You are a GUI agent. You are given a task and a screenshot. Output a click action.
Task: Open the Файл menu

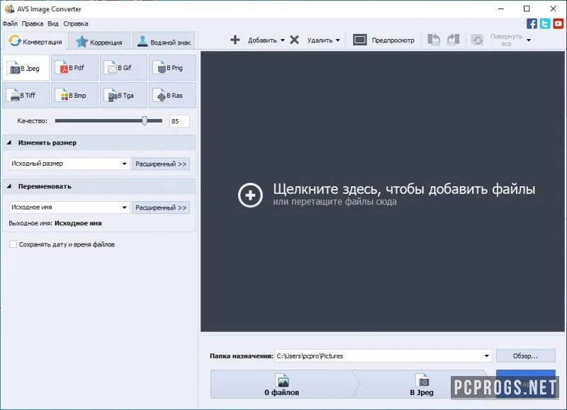coord(10,23)
